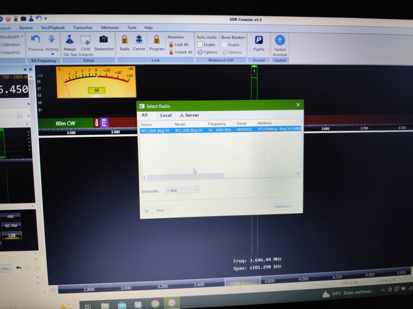Open the RX frequency History list
The height and width of the screenshot is (309, 413).
click(52, 45)
